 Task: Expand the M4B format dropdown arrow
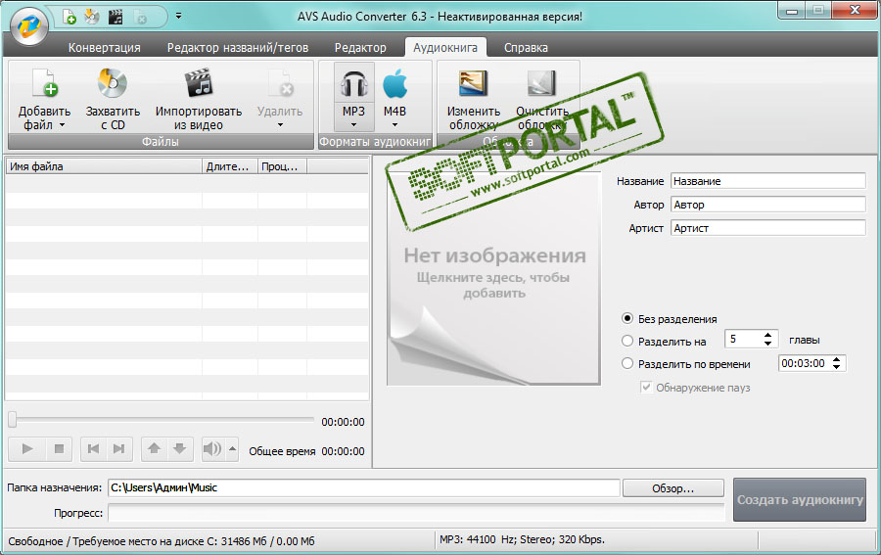[x=395, y=125]
